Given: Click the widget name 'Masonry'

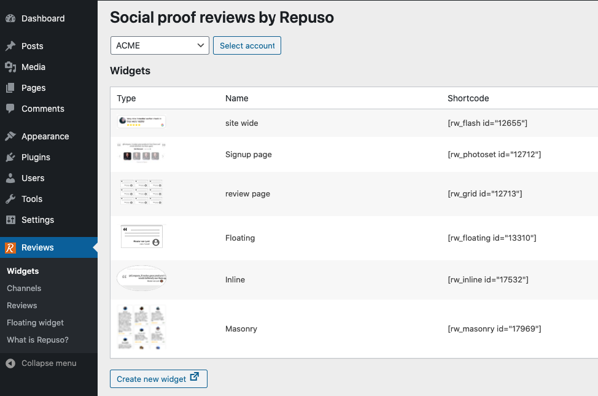Looking at the screenshot, I should pyautogui.click(x=241, y=329).
